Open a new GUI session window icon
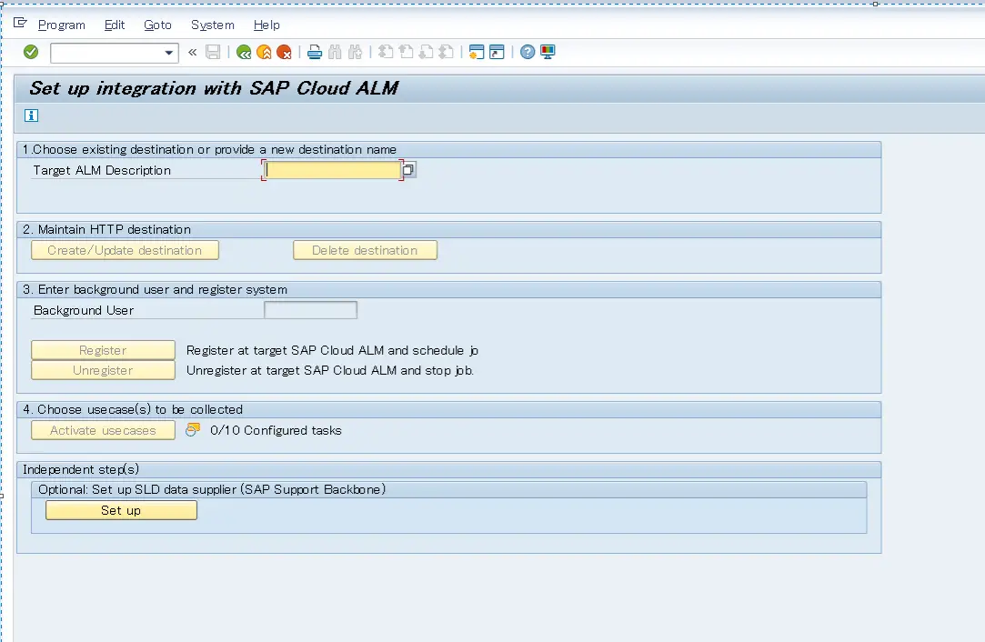The image size is (985, 642). tap(477, 52)
